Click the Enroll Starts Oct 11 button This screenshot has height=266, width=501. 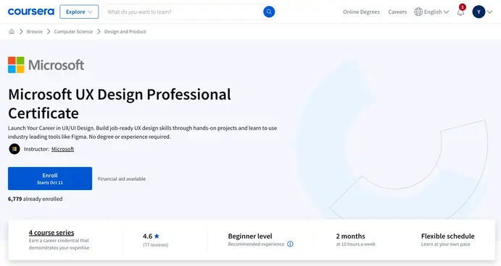click(x=50, y=179)
